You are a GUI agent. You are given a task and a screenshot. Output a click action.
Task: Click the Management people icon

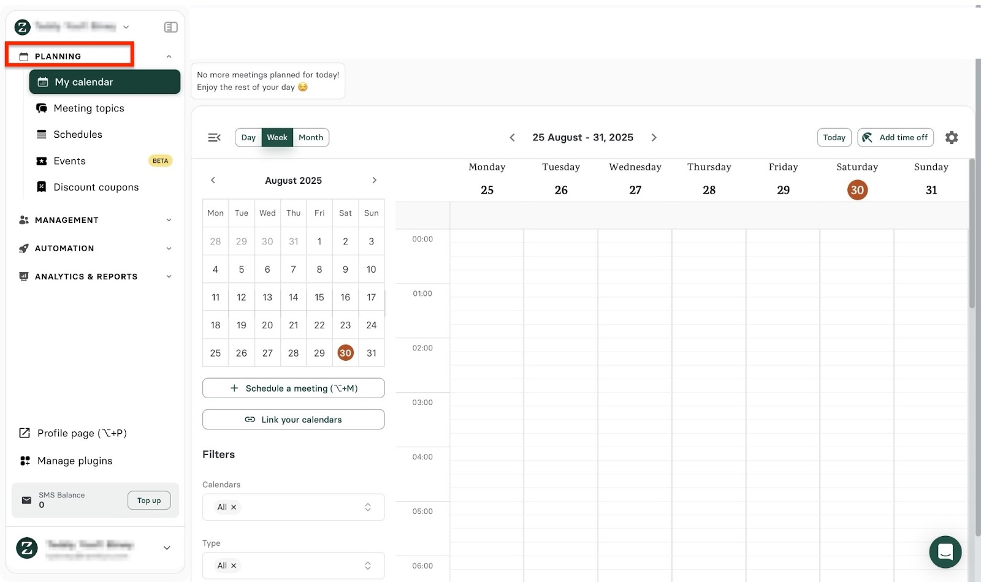[24, 220]
